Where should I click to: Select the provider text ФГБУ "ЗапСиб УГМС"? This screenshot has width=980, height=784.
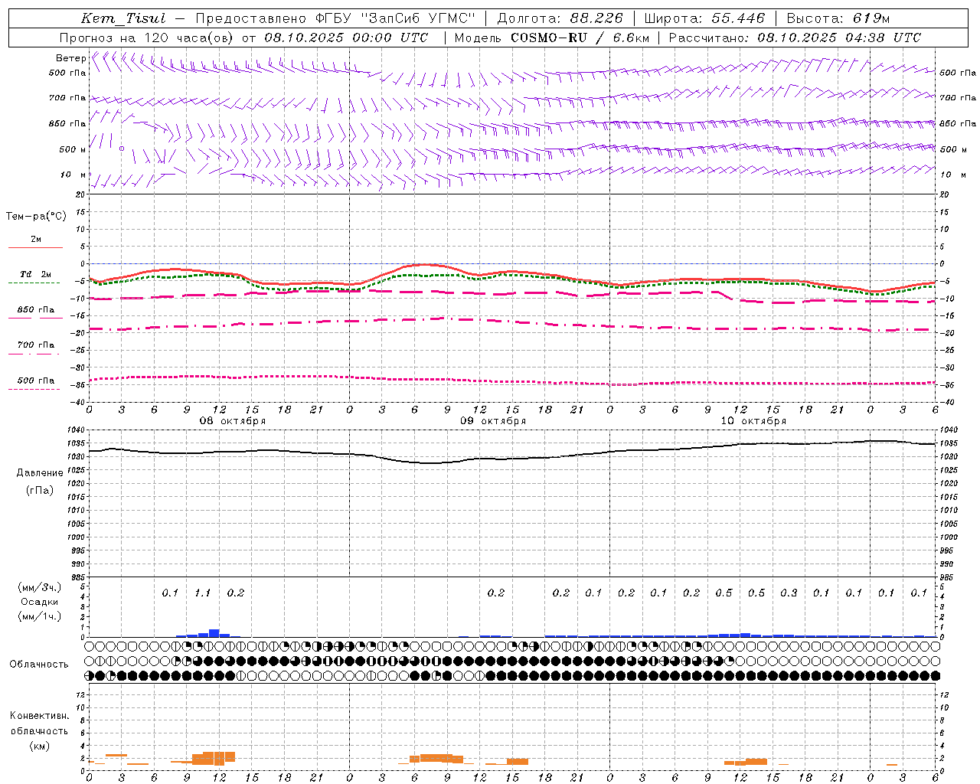coord(395,18)
